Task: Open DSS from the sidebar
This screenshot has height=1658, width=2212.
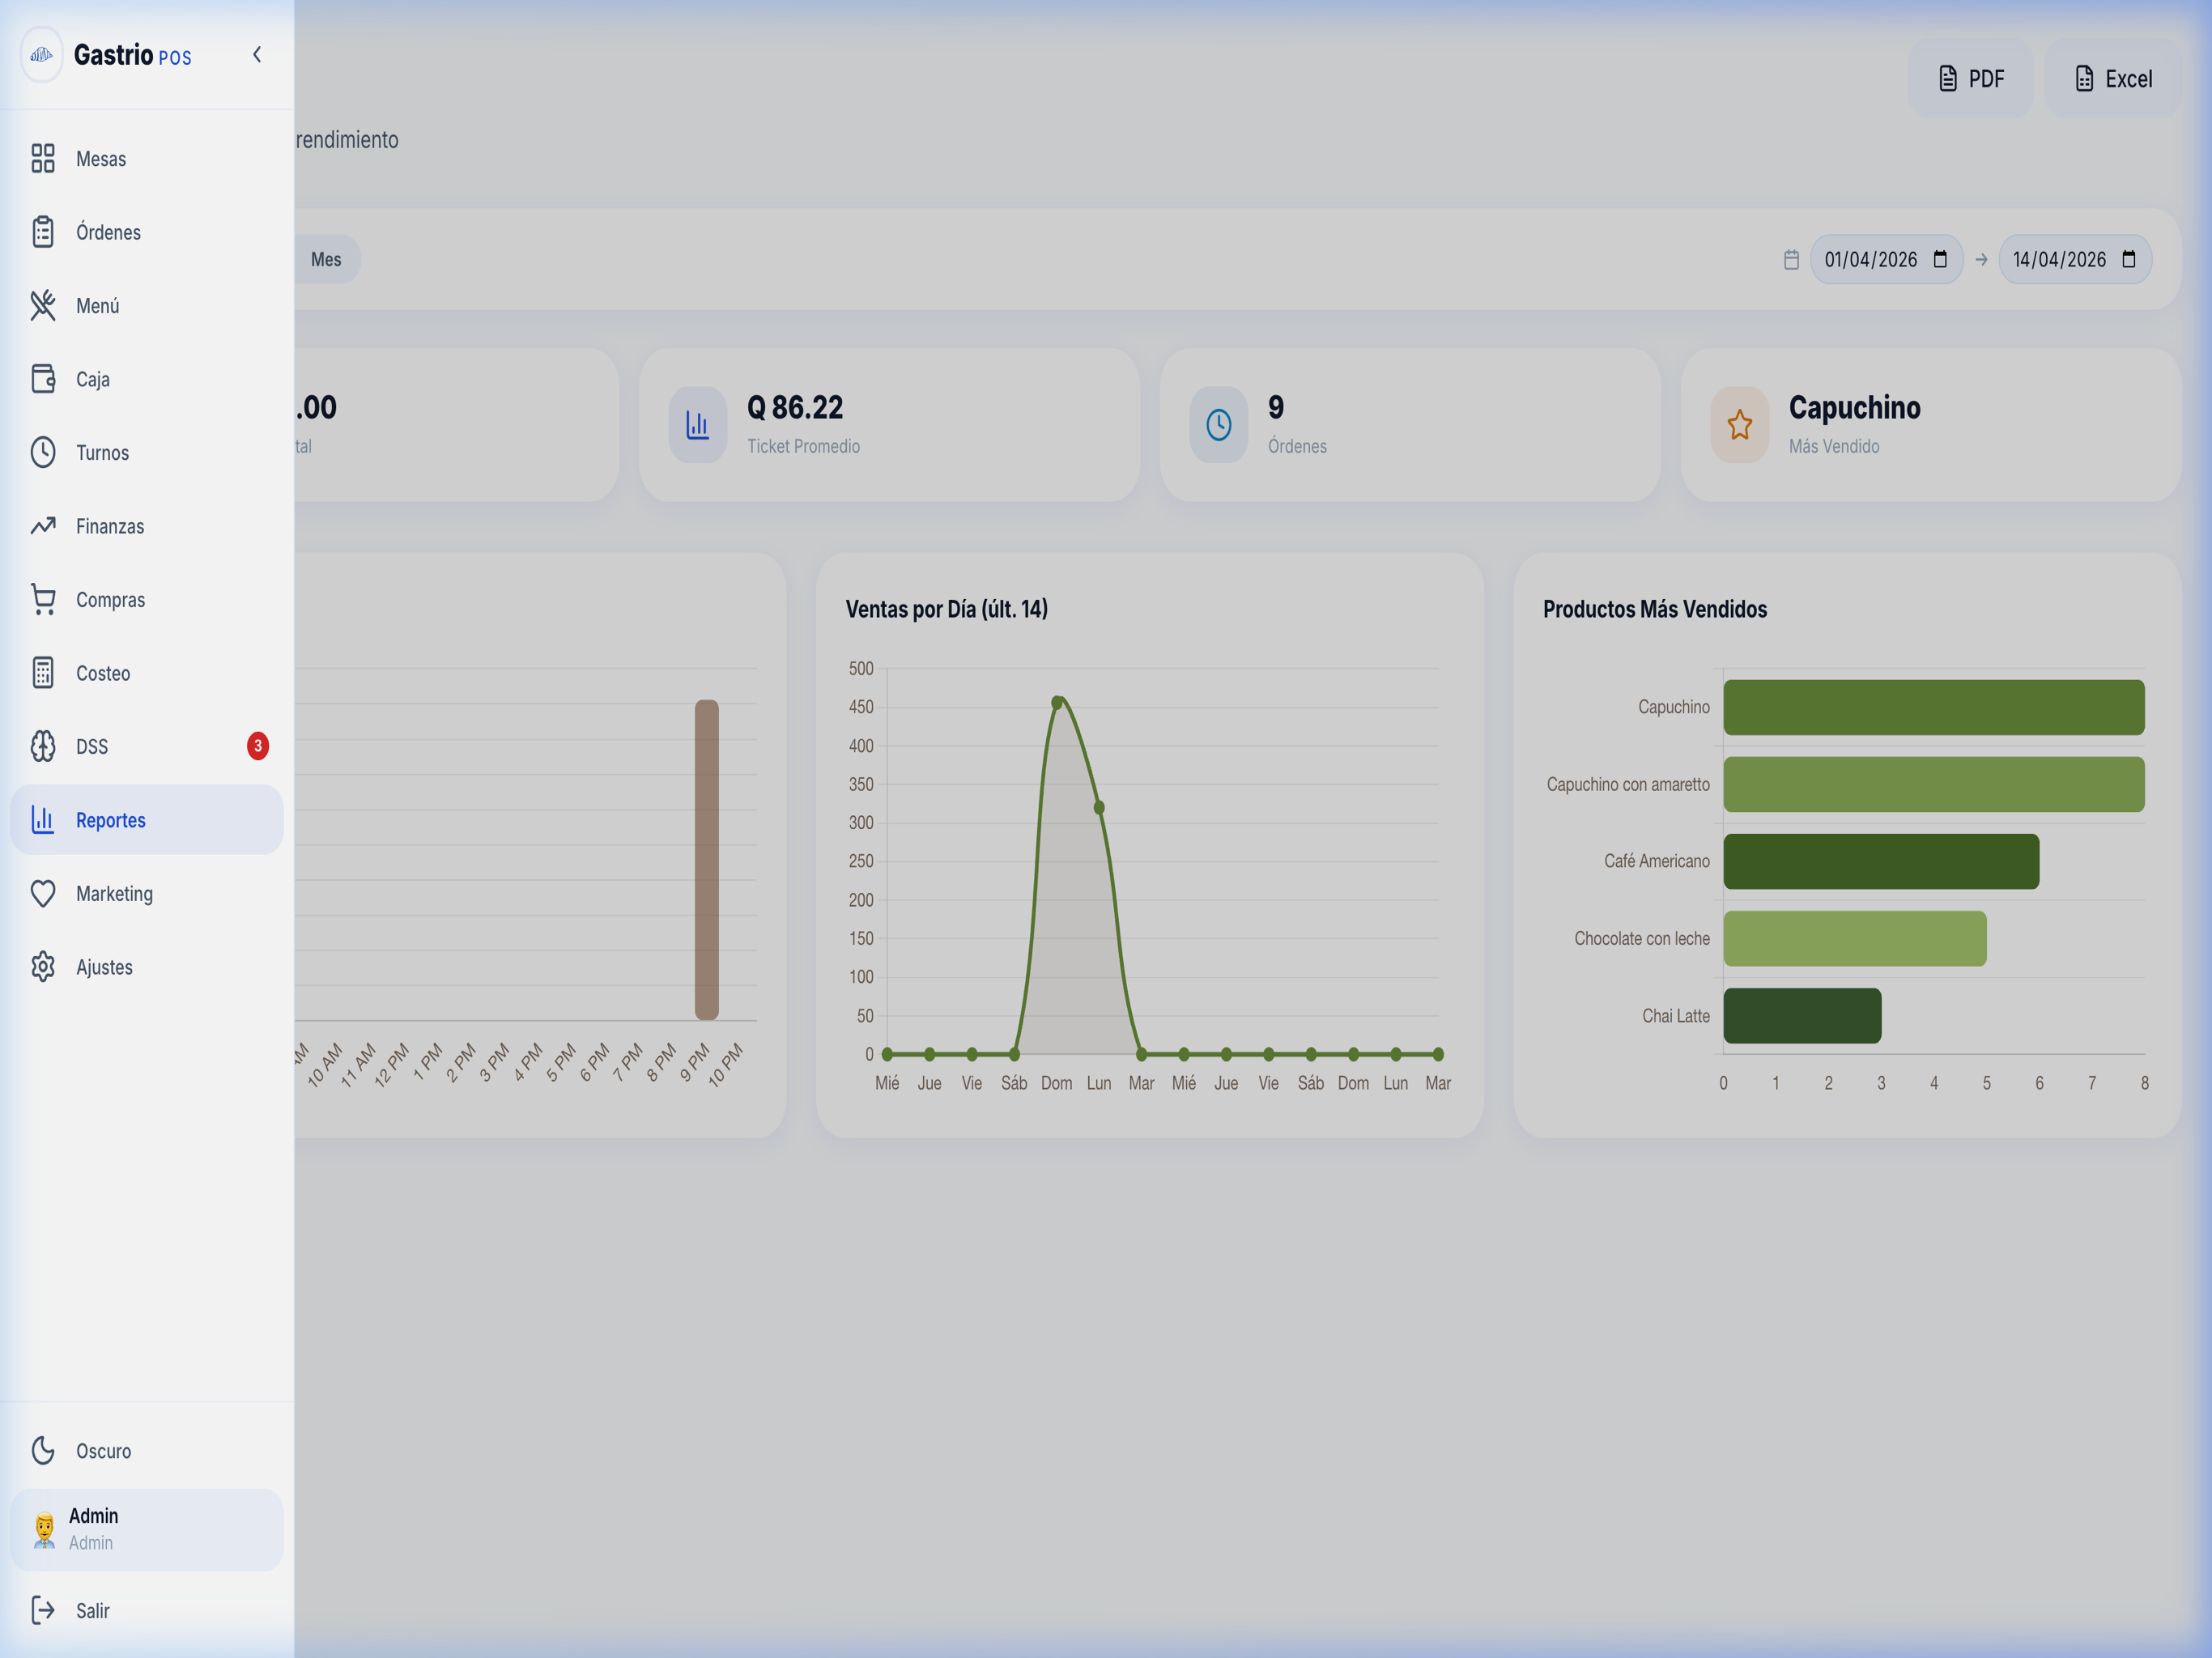Action: [147, 747]
